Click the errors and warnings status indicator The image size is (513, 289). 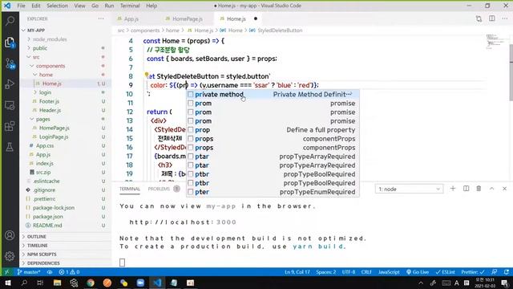click(x=69, y=272)
